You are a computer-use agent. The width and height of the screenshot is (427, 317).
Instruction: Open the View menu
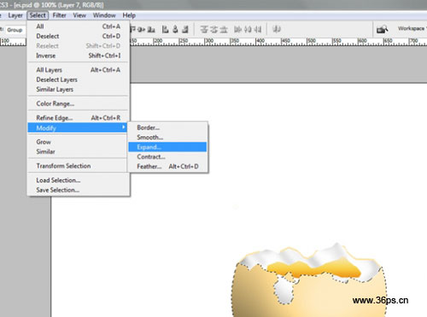click(x=79, y=15)
